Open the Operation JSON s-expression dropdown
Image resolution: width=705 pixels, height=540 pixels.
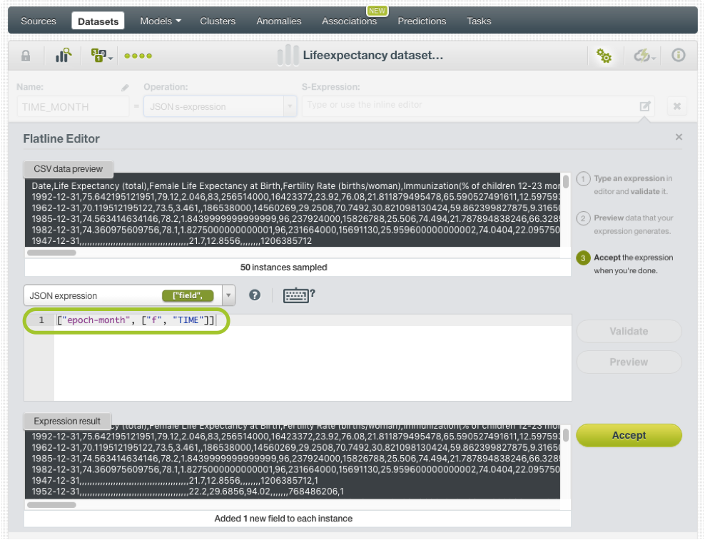(220, 107)
